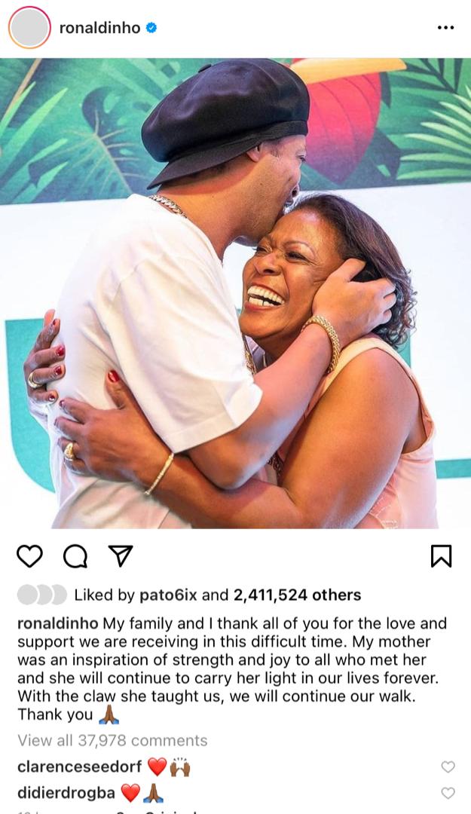The image size is (471, 814).
Task: Click the liker avatars beside Liked by
Action: (x=42, y=595)
